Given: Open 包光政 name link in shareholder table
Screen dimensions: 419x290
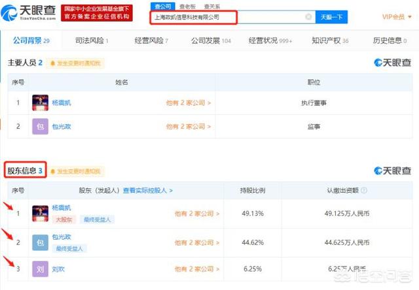Looking at the screenshot, I should click(62, 236).
